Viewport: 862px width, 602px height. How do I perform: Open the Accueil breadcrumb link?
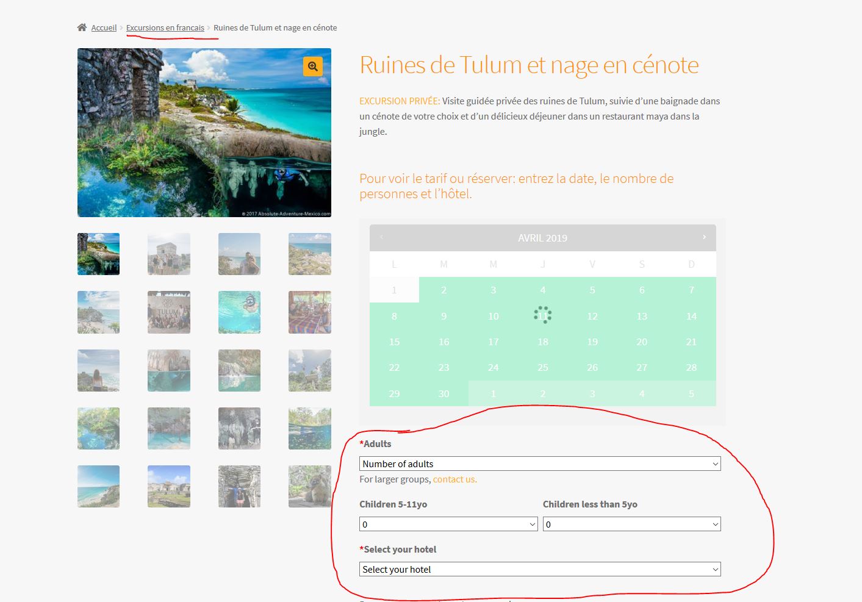[x=104, y=27]
